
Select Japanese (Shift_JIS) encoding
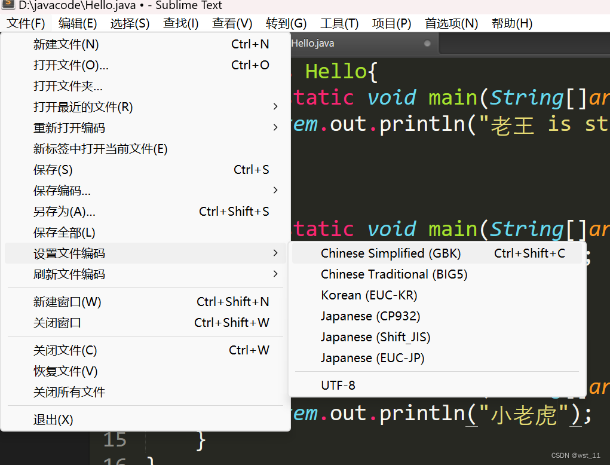click(437, 337)
